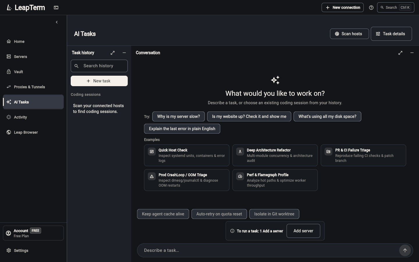Open the help question mark icon

[x=371, y=8]
